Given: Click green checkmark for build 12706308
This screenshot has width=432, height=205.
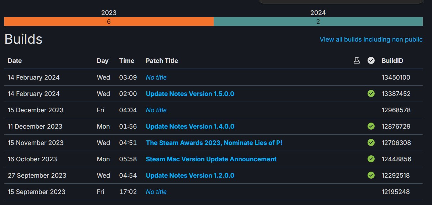Looking at the screenshot, I should pos(371,143).
